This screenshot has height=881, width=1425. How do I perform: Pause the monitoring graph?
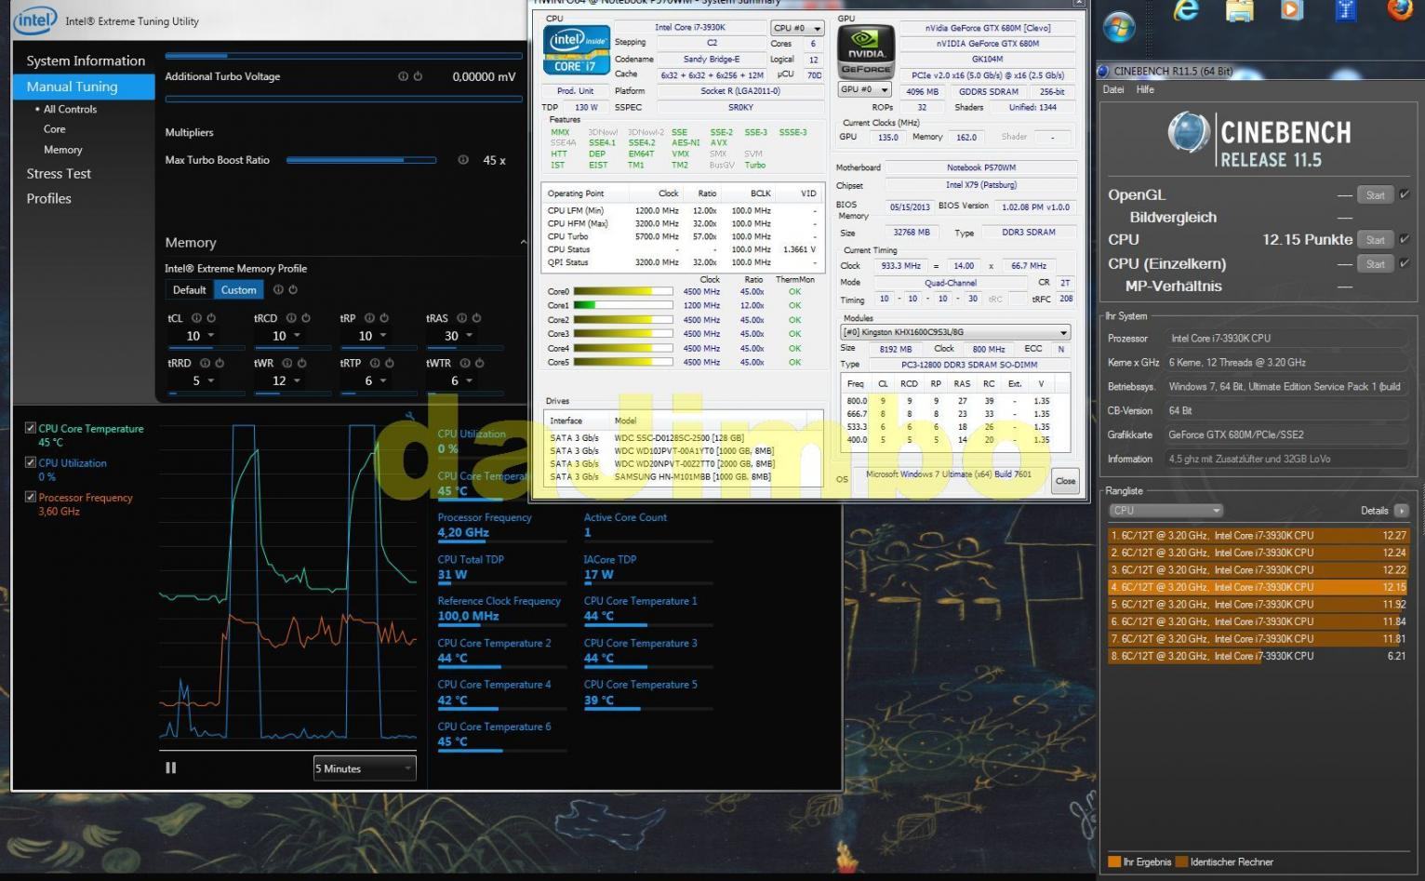[x=171, y=768]
